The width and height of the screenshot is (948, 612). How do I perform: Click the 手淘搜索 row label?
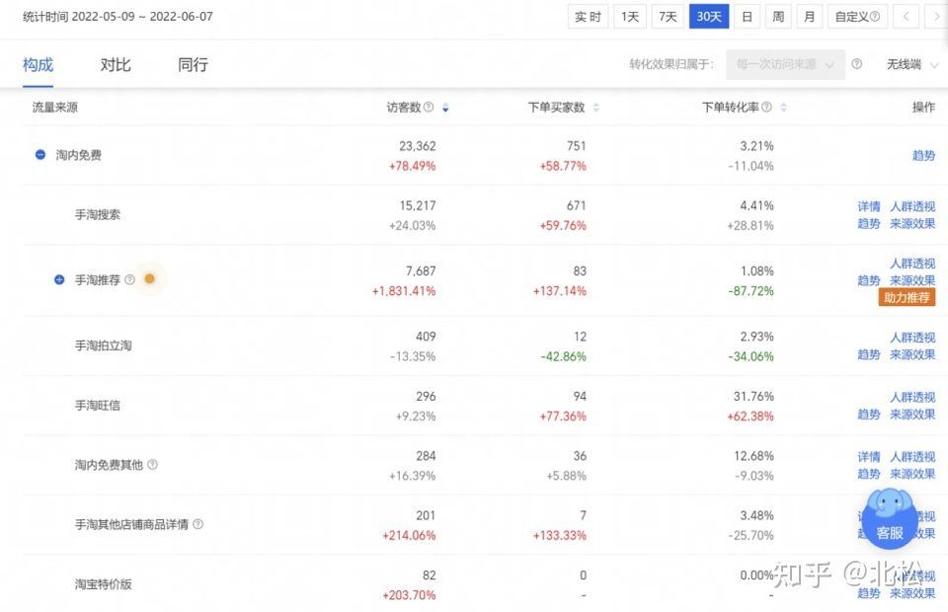[98, 214]
